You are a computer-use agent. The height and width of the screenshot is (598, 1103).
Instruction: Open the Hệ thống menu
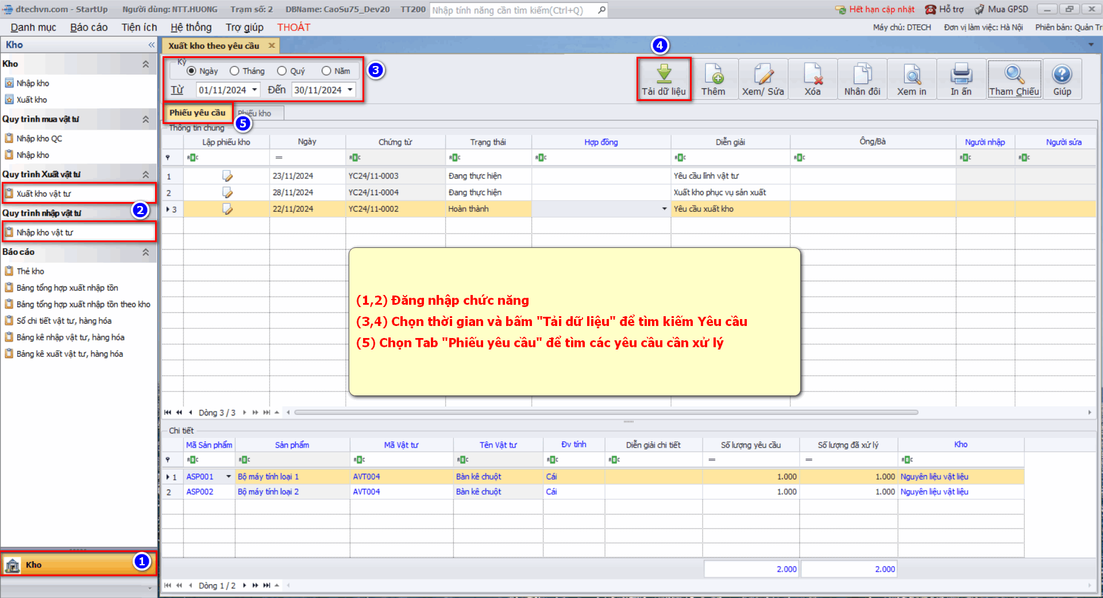tap(191, 28)
